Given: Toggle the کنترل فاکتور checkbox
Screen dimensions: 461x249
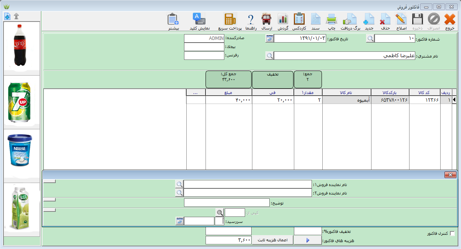Looking at the screenshot, I should [452, 234].
